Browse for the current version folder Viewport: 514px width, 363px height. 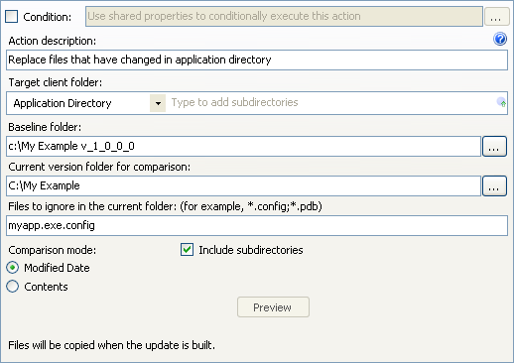494,185
